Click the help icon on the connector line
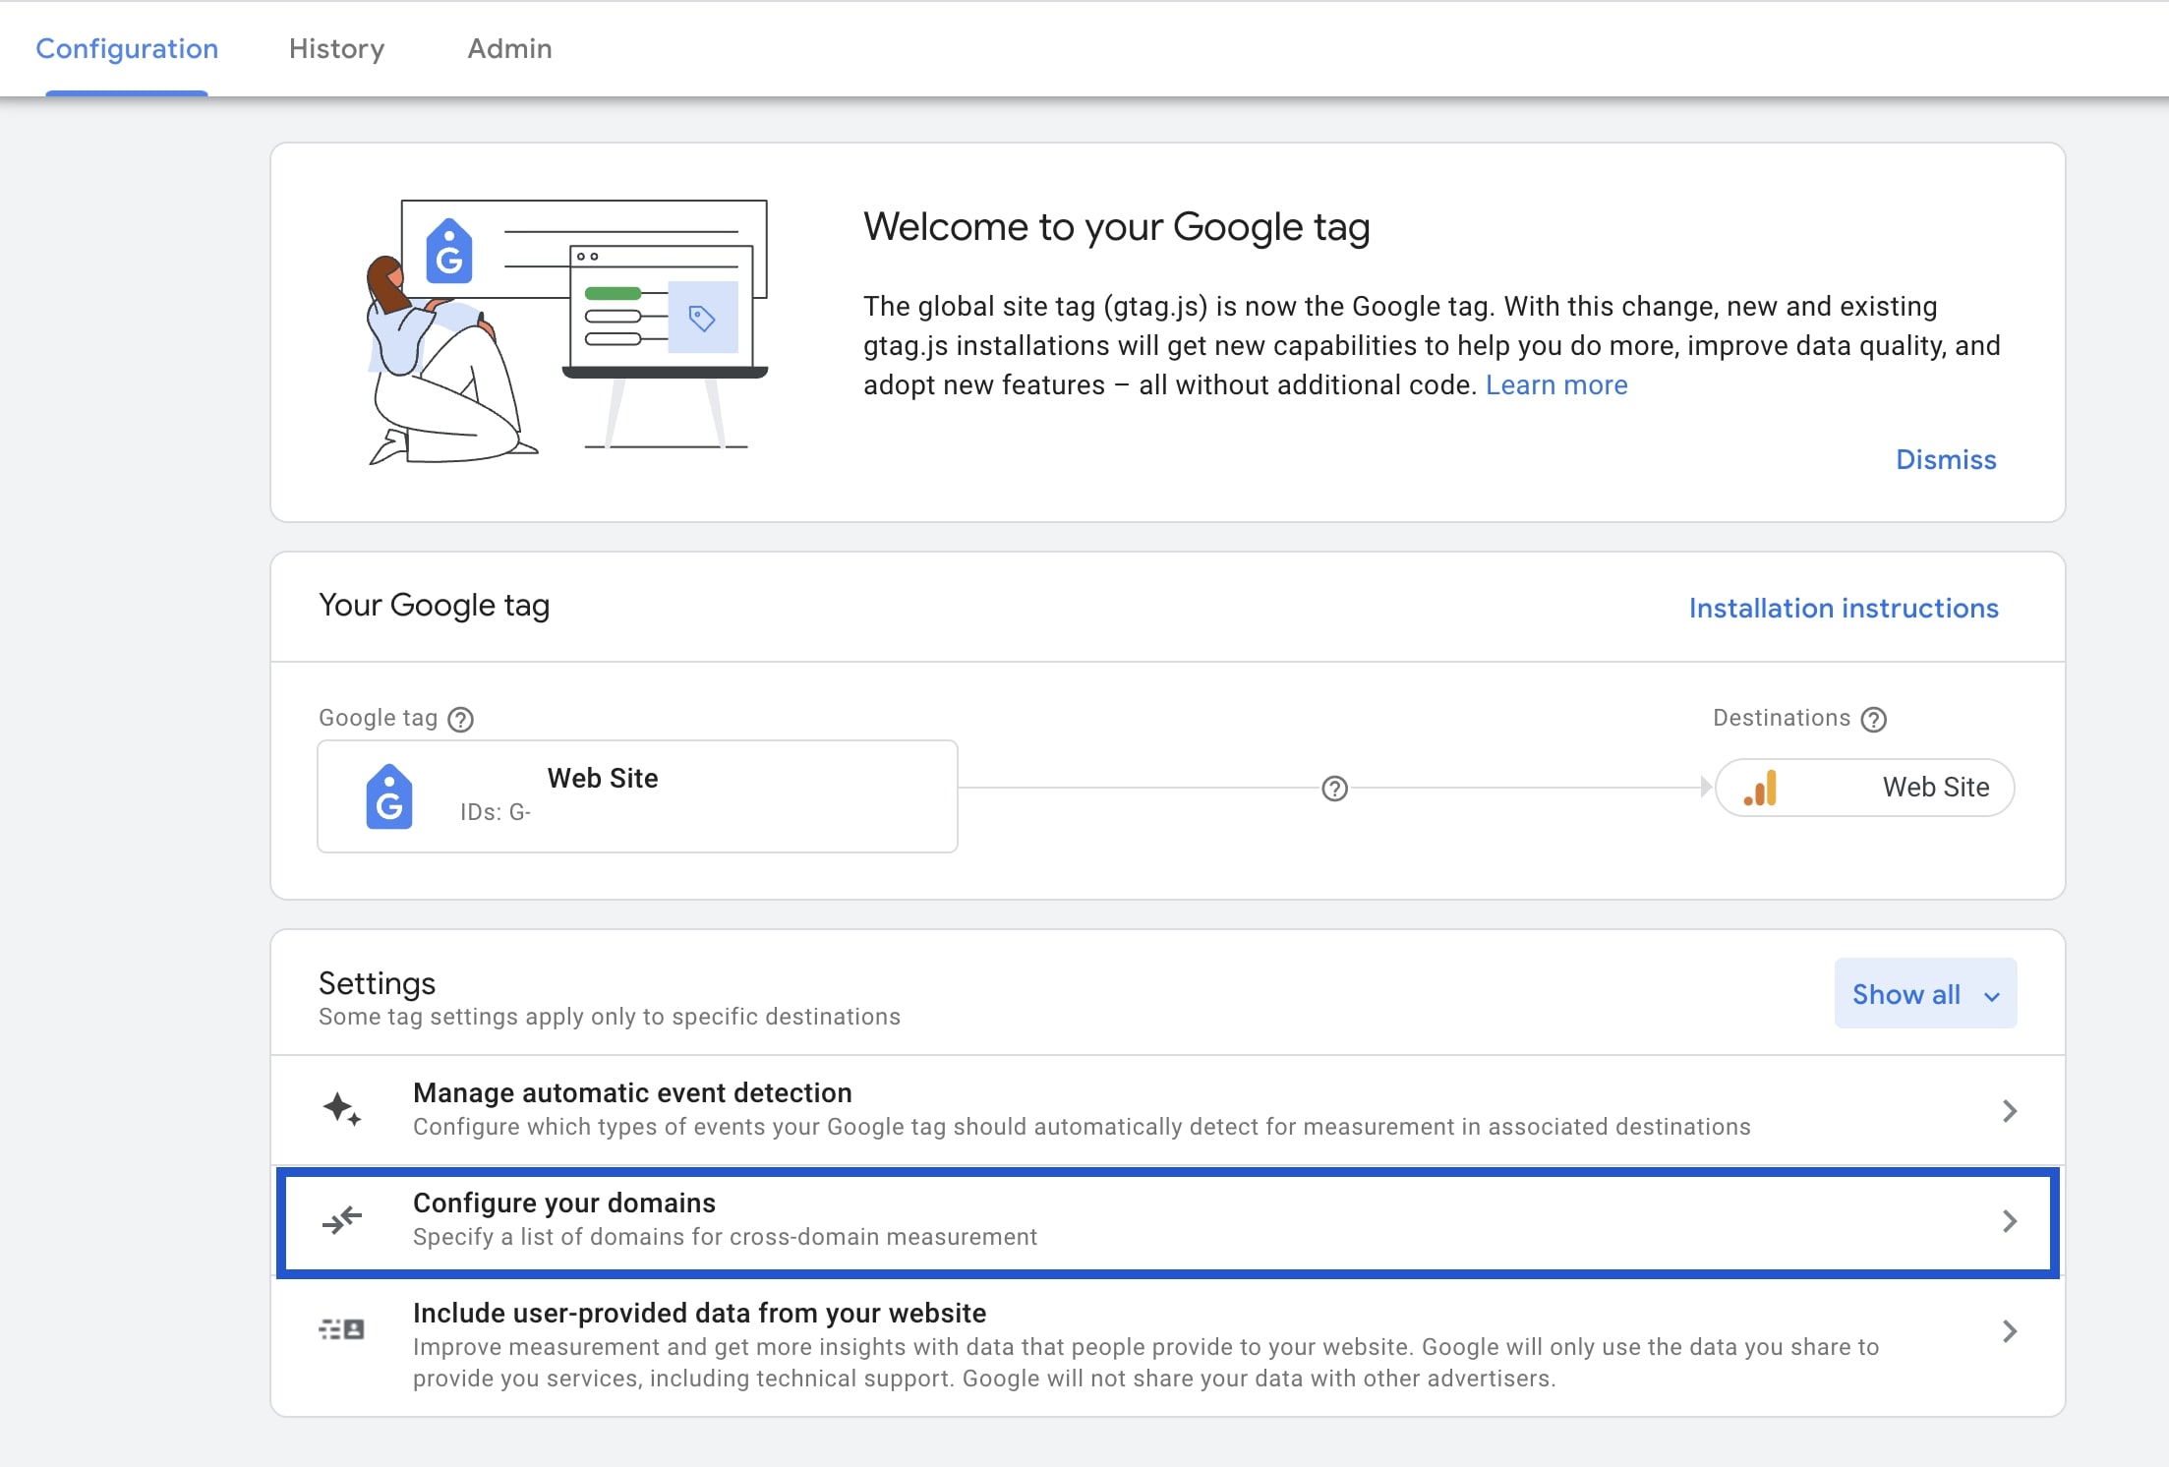 tap(1334, 789)
